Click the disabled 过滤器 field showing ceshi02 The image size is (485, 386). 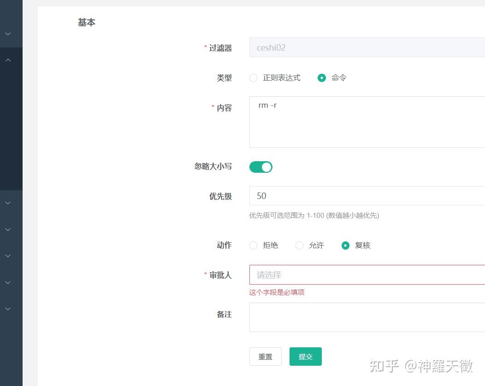346,47
